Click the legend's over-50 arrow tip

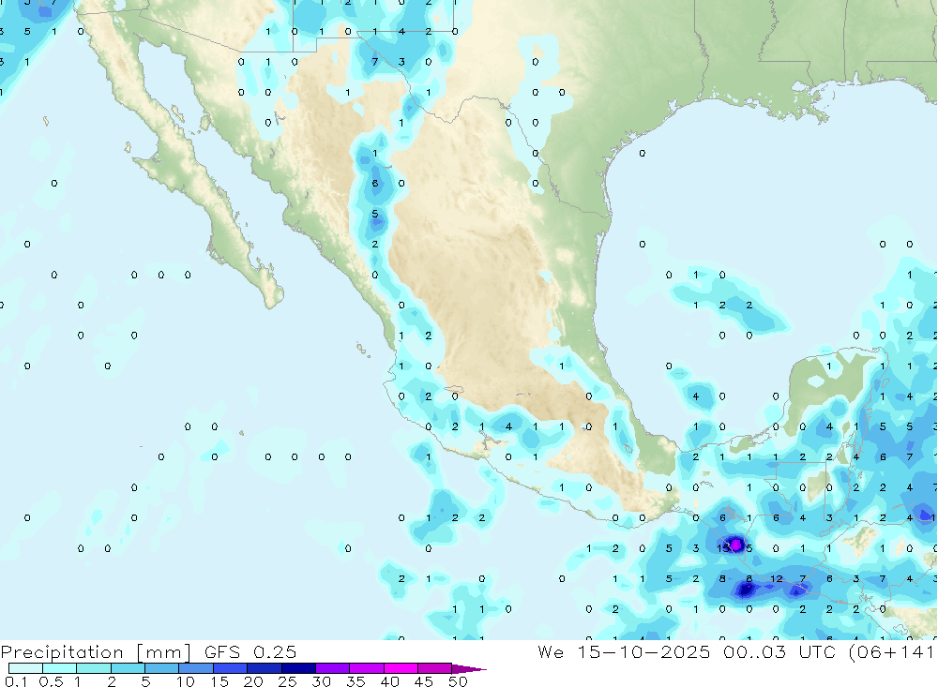pos(470,668)
